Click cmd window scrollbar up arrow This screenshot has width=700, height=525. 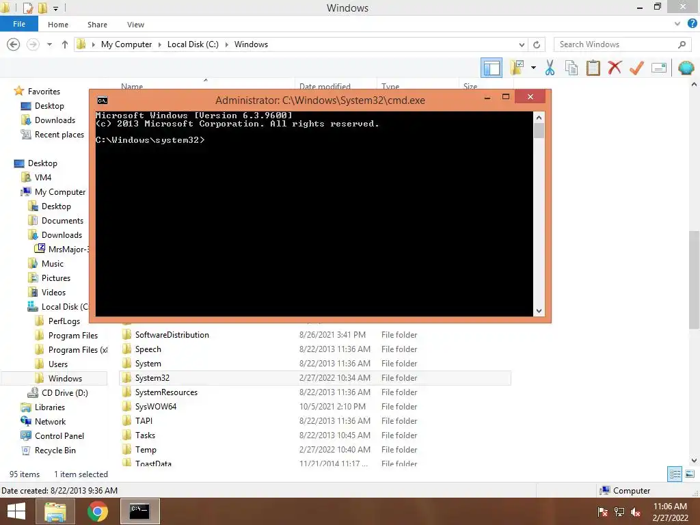click(539, 118)
